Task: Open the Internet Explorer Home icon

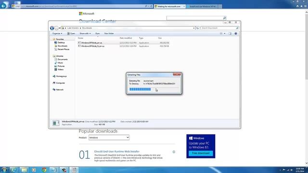Action: point(297,6)
